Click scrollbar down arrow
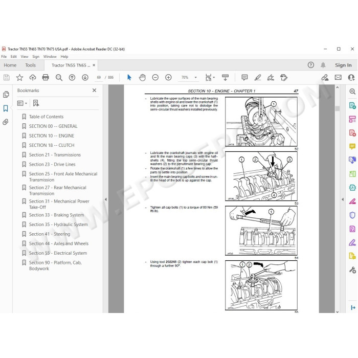Image resolution: width=358 pixels, height=358 pixels. coord(338,311)
